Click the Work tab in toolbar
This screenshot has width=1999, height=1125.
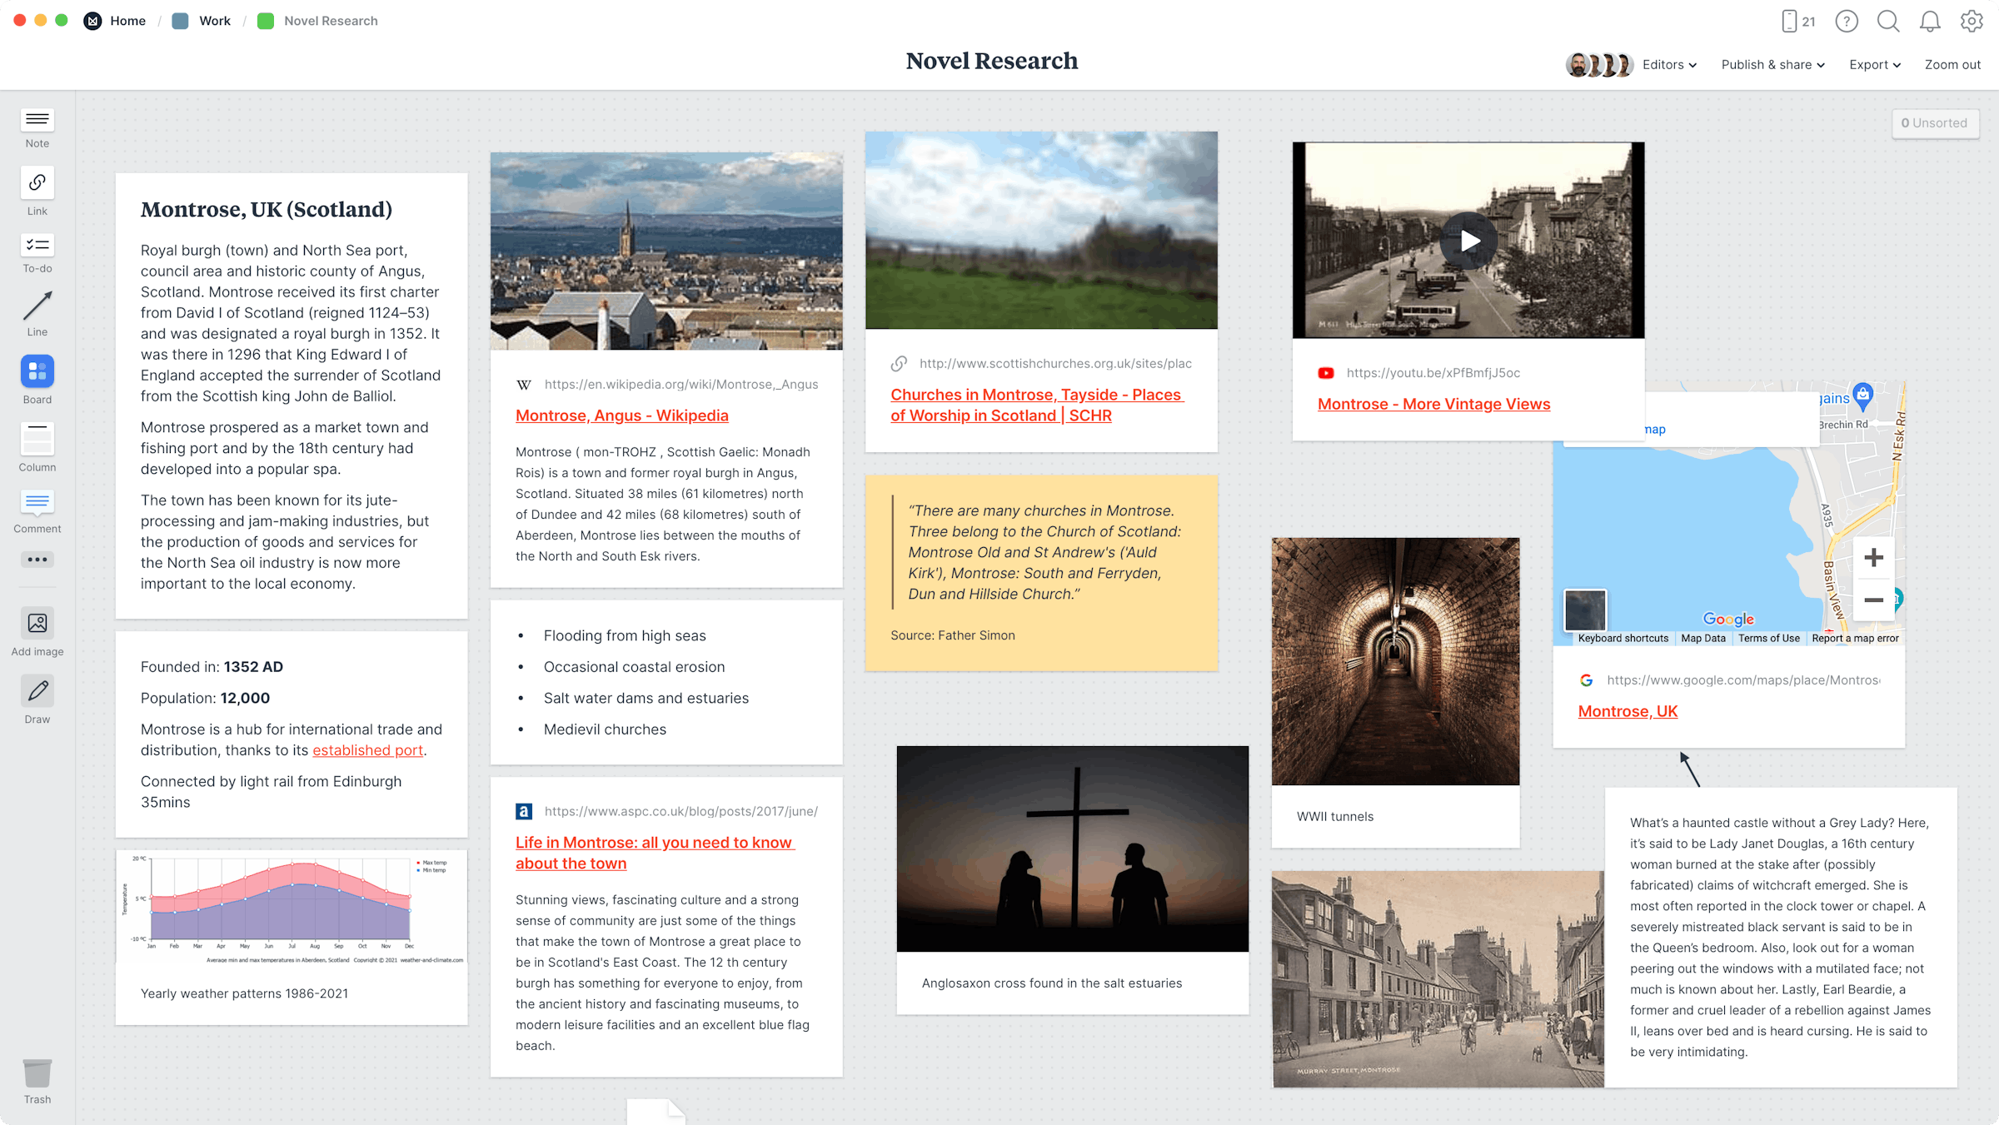(x=212, y=21)
